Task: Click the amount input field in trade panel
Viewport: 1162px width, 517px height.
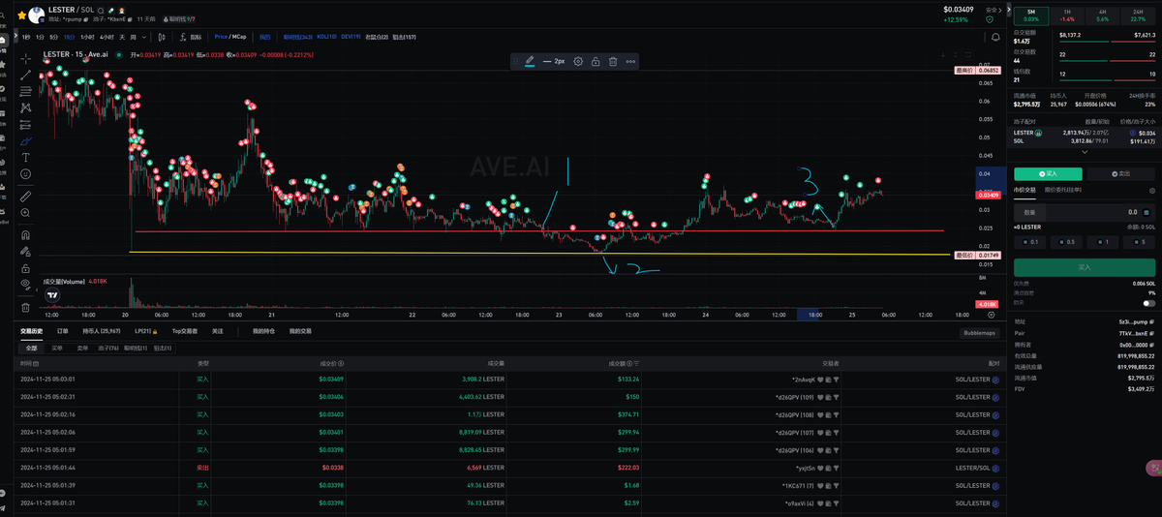Action: (x=1084, y=212)
